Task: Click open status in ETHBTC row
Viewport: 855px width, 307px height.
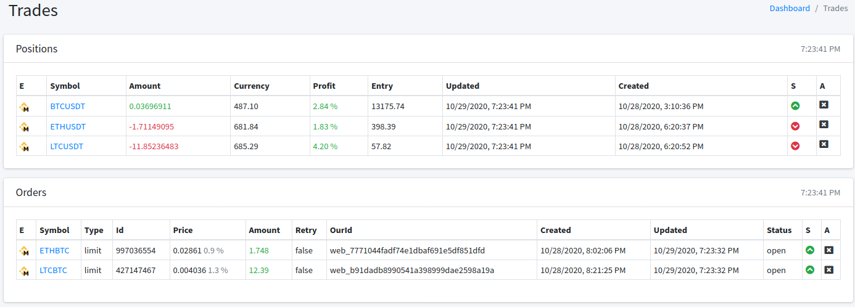Action: pyautogui.click(x=776, y=251)
